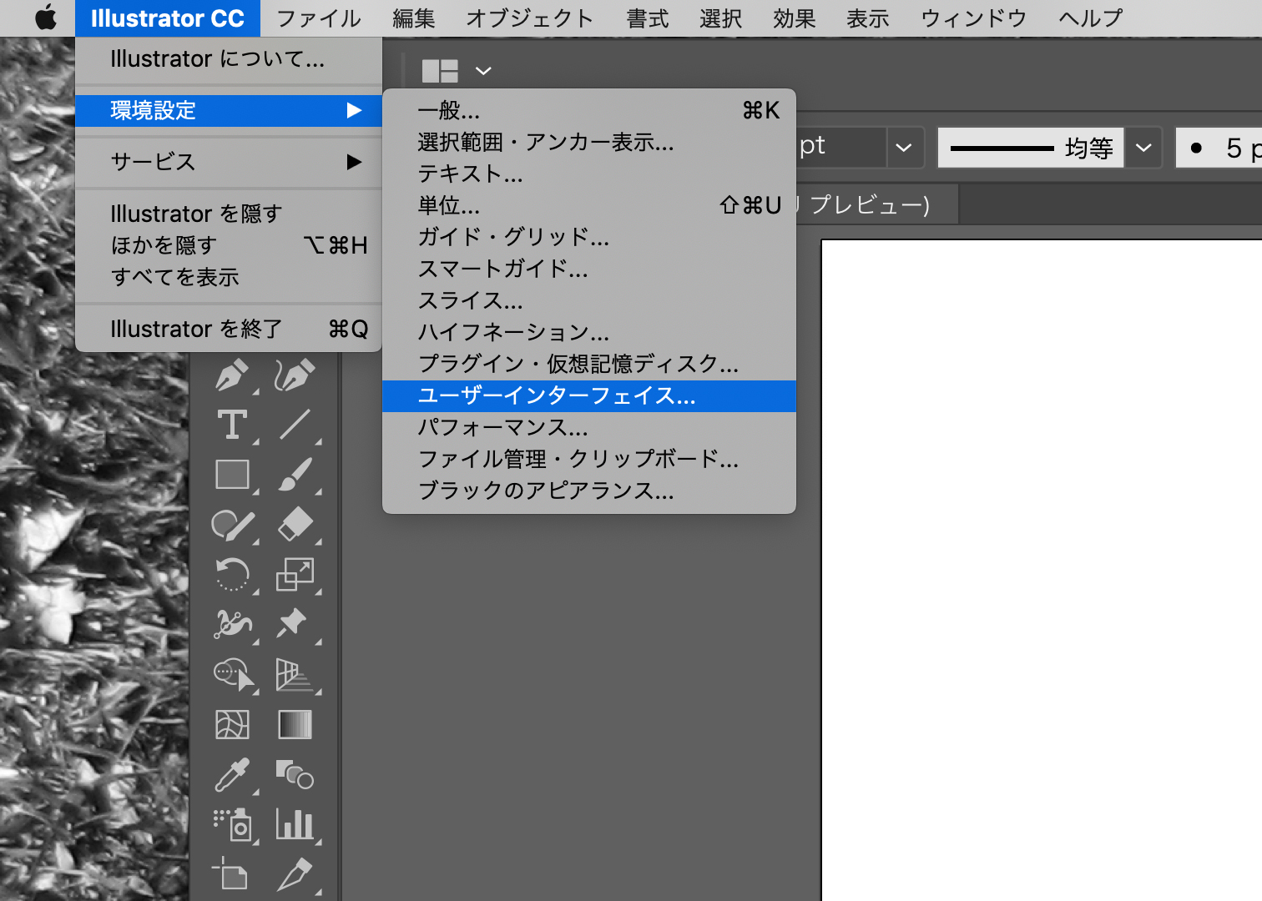Open the ウィンドウ menu

coord(974,18)
